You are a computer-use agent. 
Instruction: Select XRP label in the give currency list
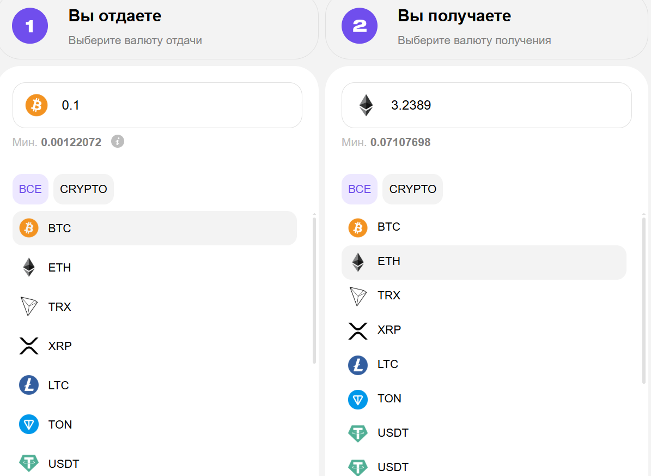point(60,346)
